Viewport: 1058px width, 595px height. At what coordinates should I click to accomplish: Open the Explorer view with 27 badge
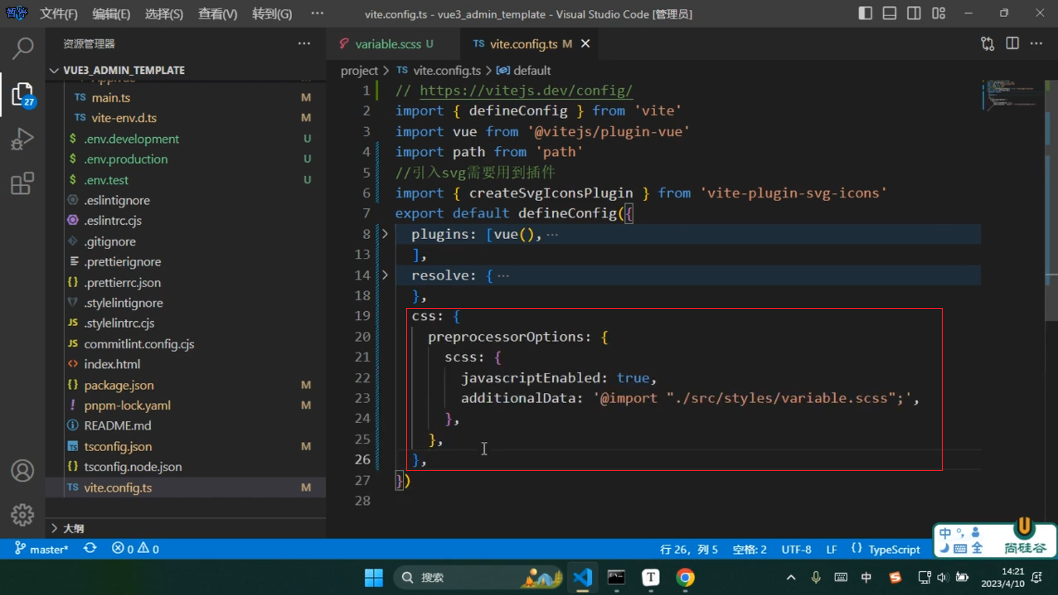point(23,94)
